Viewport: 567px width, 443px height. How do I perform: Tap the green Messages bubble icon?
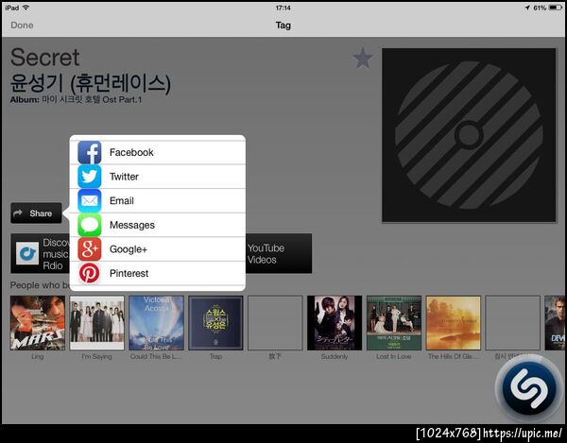[90, 225]
